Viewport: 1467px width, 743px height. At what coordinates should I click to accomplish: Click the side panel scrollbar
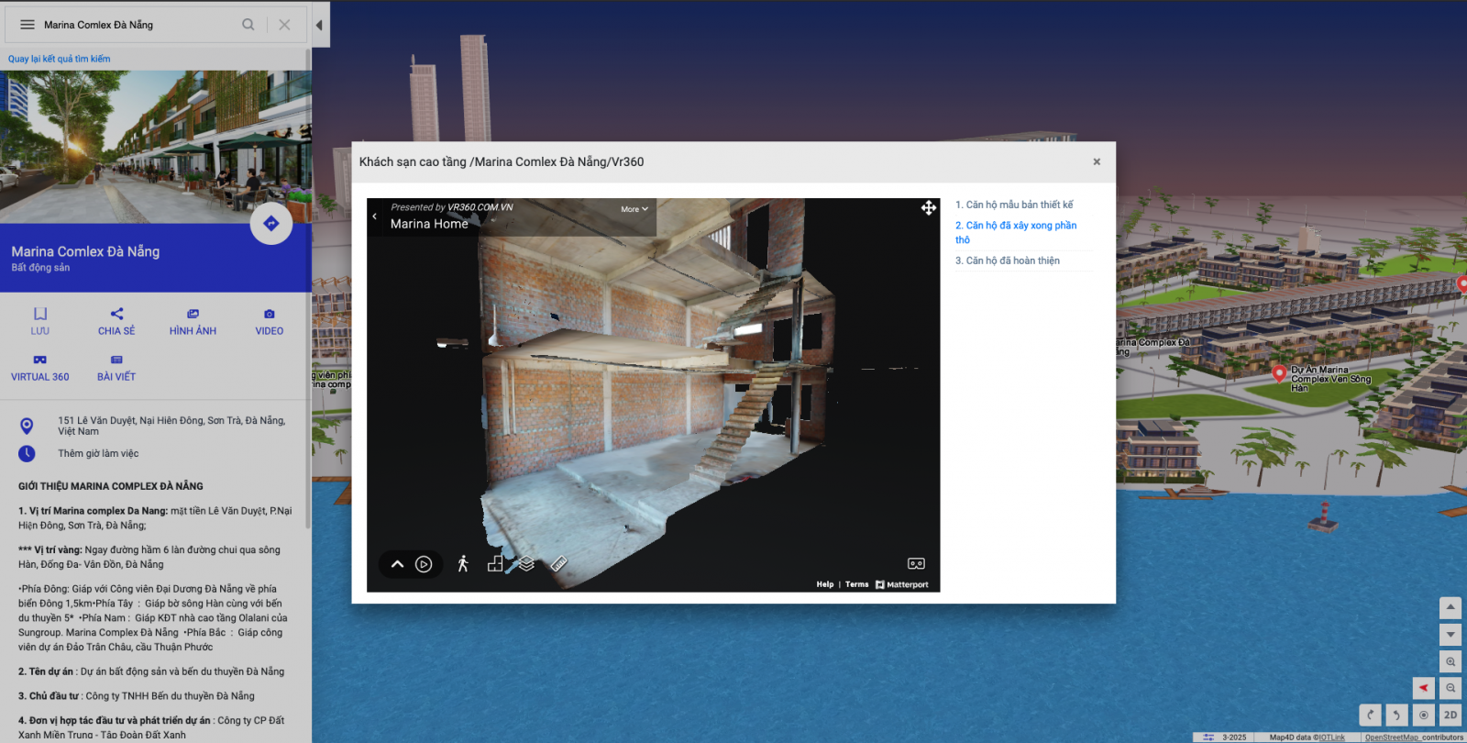coord(308,289)
